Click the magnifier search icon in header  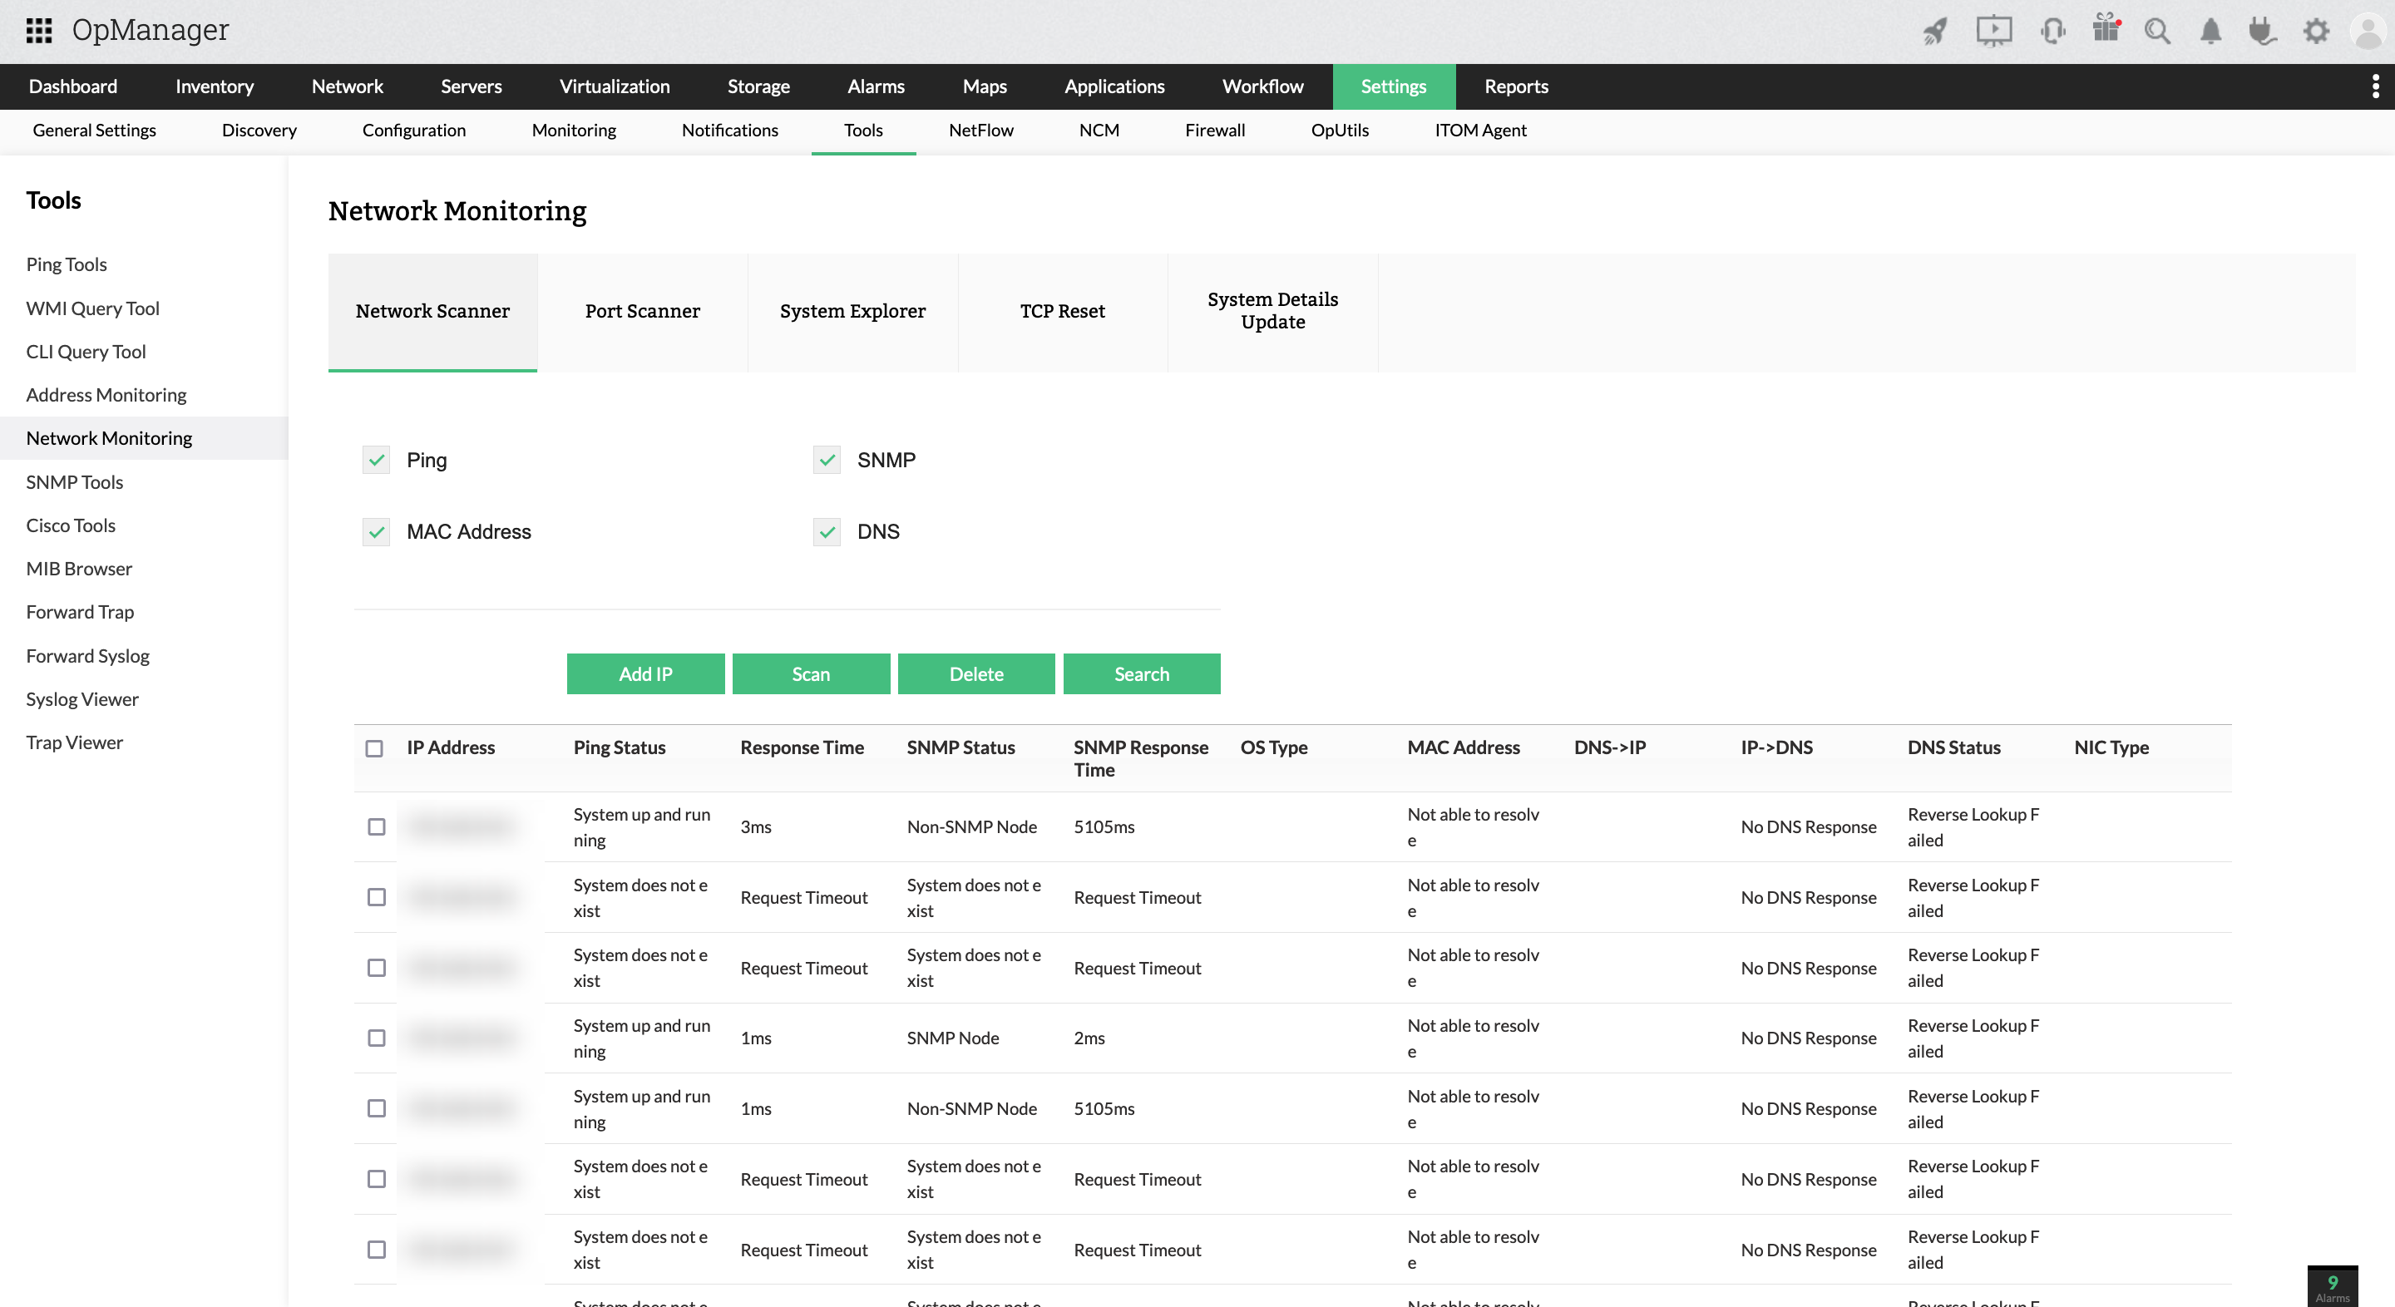(2157, 31)
